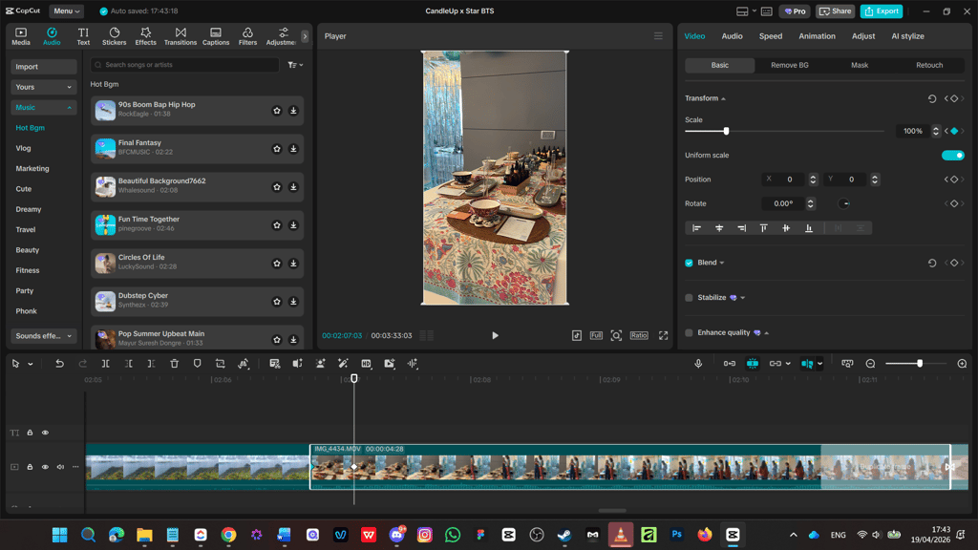Select the Remove BG tab

(789, 65)
